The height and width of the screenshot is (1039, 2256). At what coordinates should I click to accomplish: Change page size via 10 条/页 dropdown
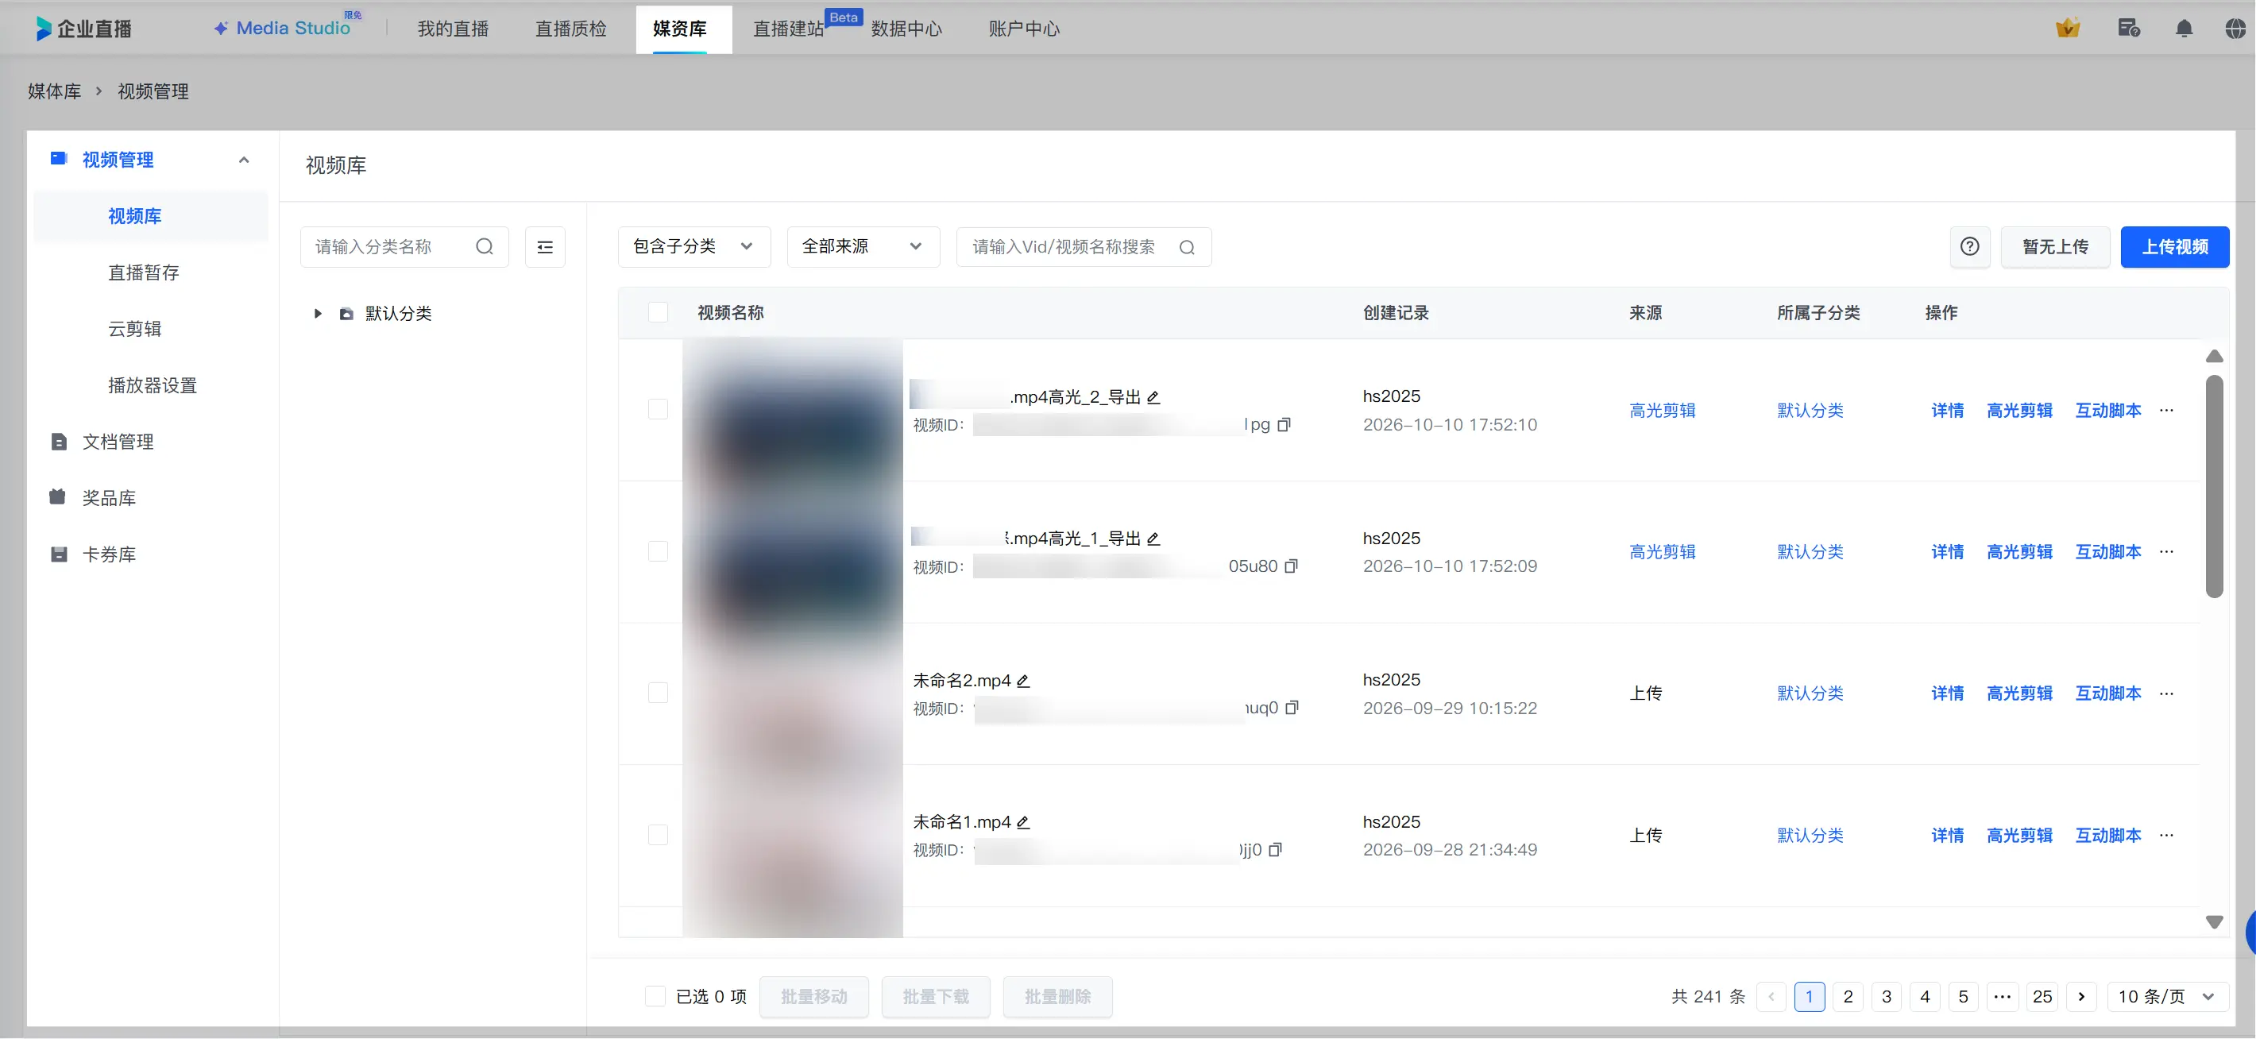click(x=2167, y=997)
